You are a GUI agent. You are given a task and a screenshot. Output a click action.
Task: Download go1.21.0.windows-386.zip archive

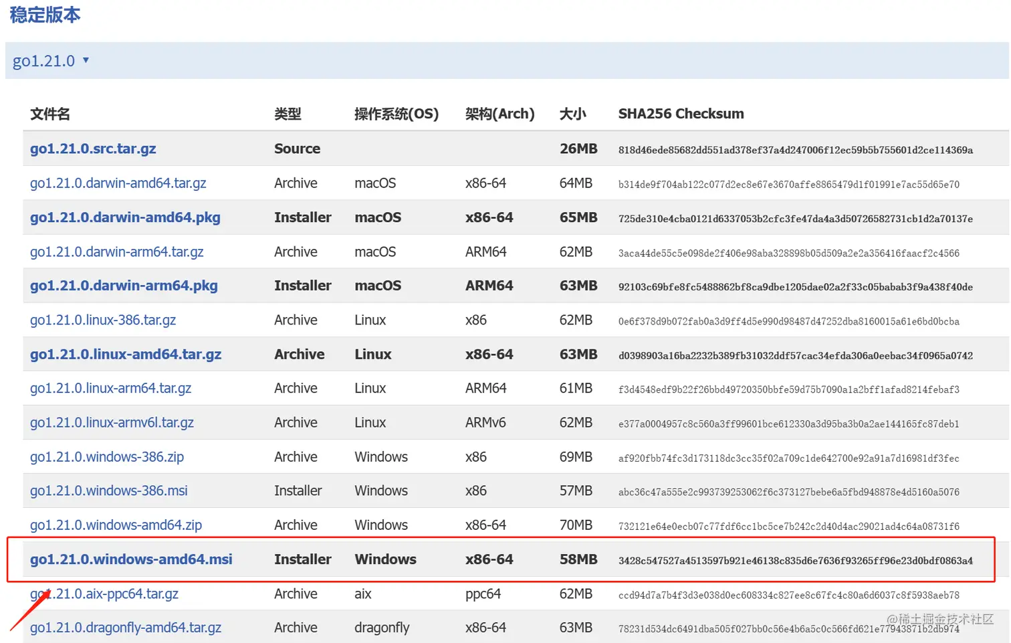107,457
